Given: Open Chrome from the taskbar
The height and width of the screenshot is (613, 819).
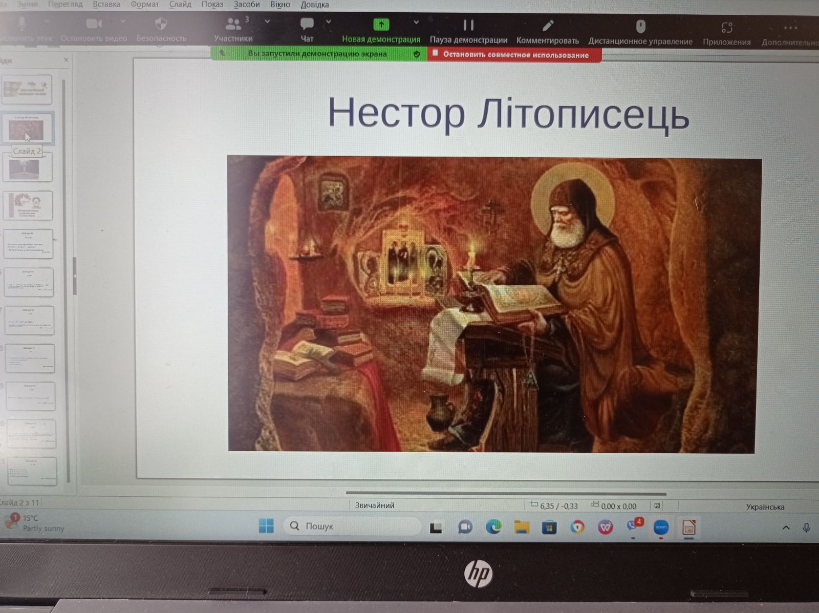Looking at the screenshot, I should 577,527.
